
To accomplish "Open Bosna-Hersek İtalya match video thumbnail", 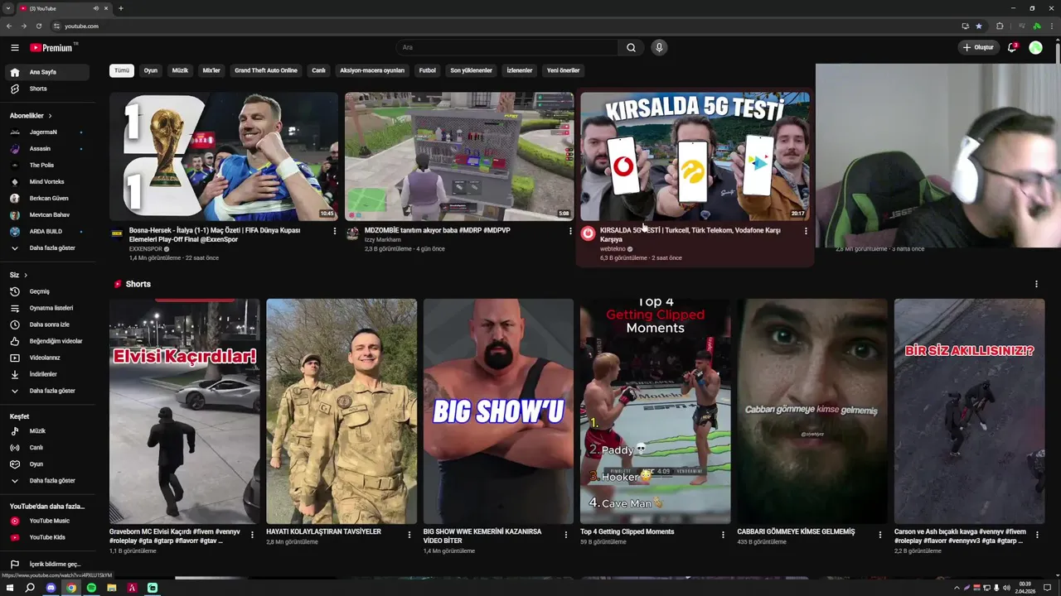I will 224,156.
